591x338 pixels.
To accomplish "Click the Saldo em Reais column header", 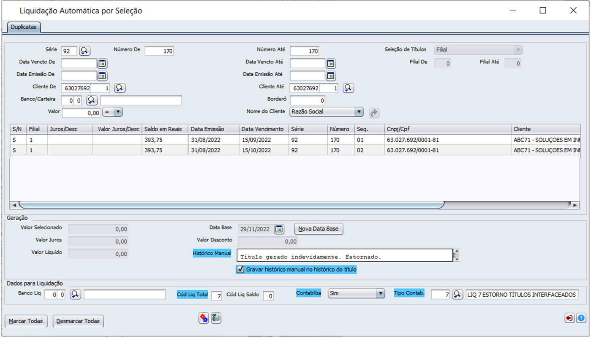I will [165, 129].
